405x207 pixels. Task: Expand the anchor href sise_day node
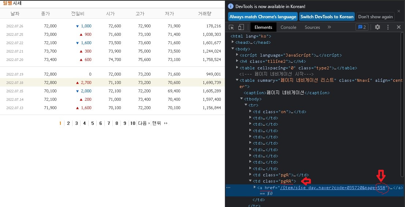pyautogui.click(x=255, y=187)
